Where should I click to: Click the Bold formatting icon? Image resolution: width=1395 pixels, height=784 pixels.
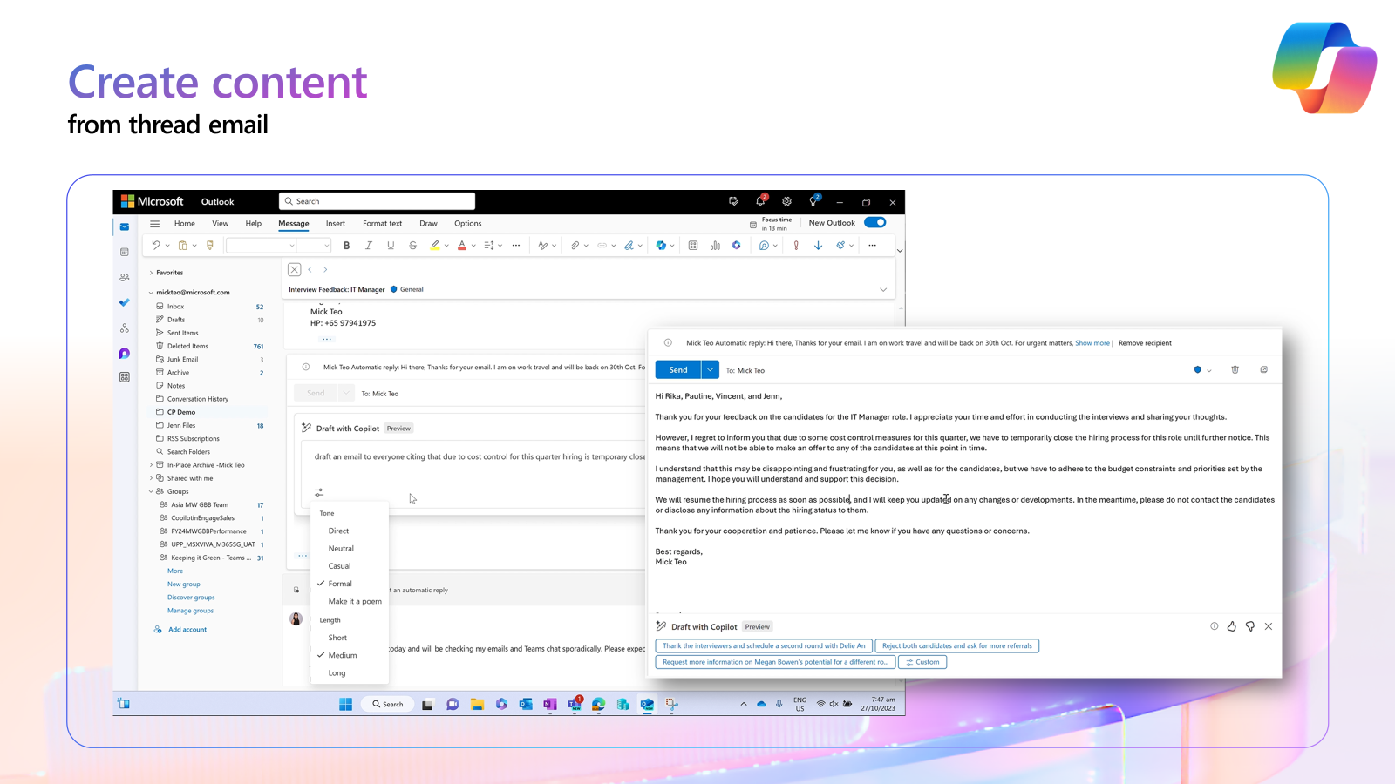[x=347, y=246]
